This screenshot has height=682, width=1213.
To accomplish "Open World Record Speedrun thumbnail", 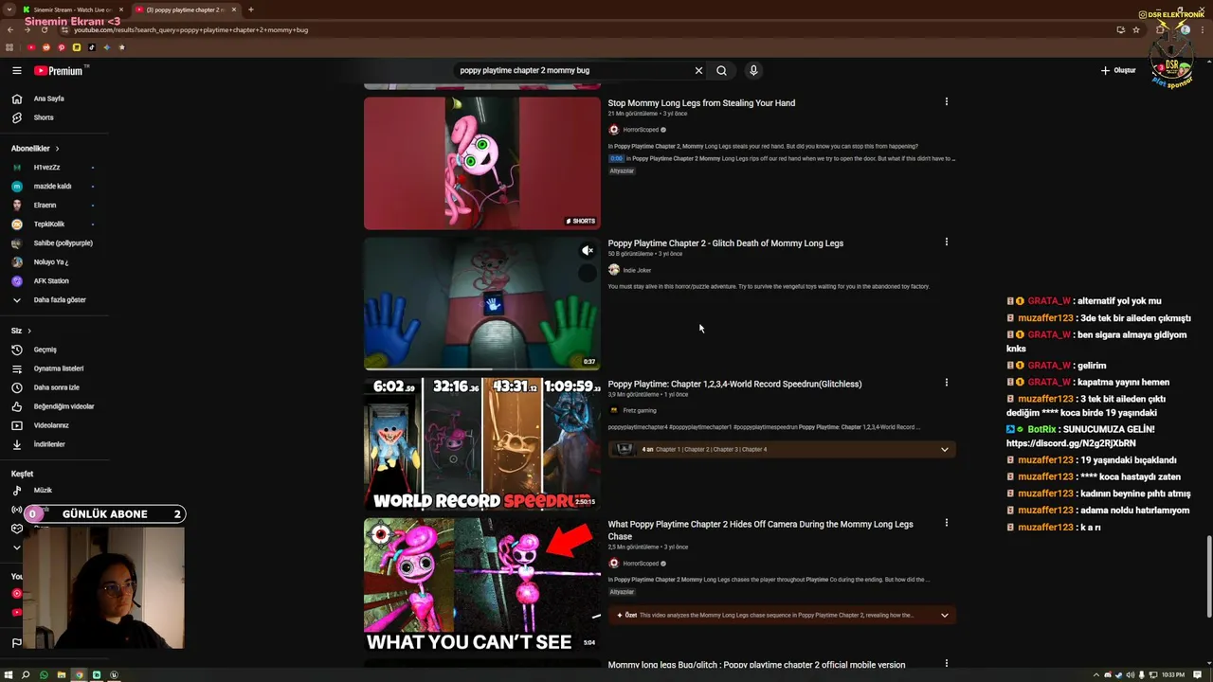I will (482, 443).
